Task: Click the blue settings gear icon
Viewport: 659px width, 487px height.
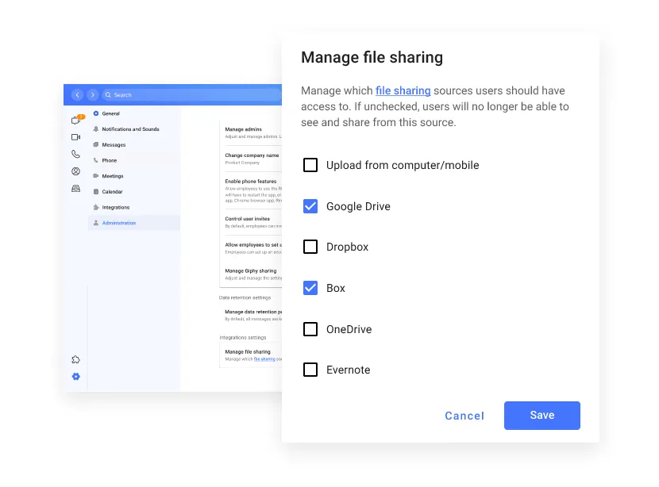Action: pyautogui.click(x=76, y=377)
